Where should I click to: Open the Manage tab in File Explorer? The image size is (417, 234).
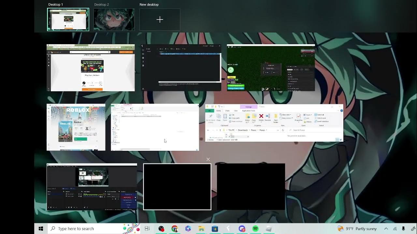[249, 107]
